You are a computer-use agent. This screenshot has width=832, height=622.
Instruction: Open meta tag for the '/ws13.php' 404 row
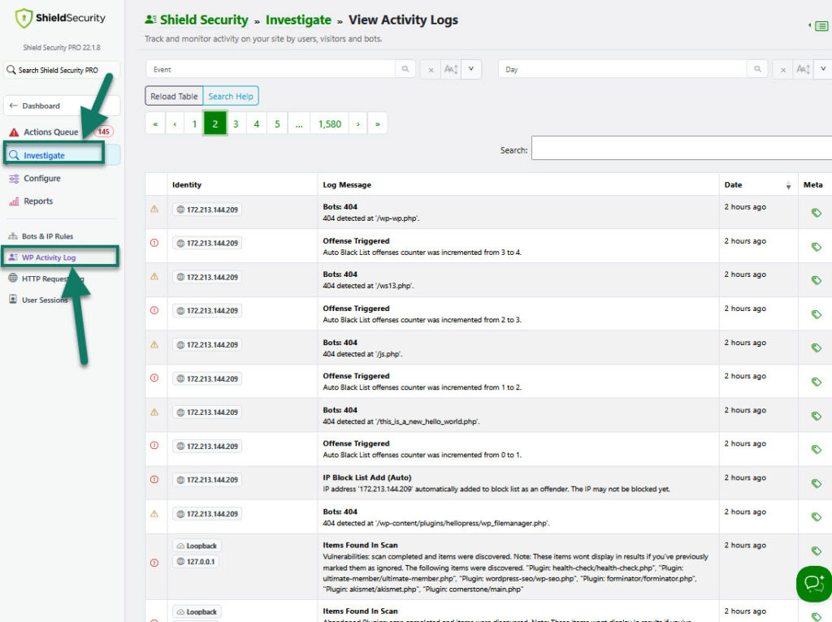(x=816, y=280)
